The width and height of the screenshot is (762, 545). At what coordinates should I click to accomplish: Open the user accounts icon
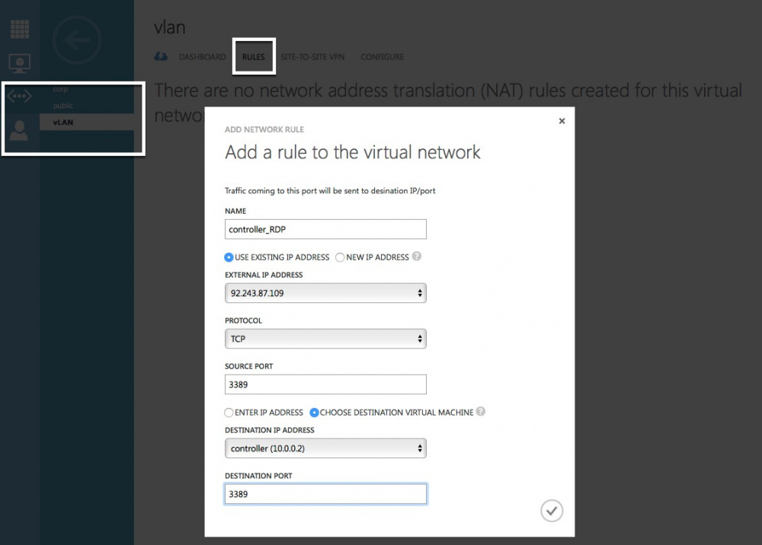click(x=20, y=131)
